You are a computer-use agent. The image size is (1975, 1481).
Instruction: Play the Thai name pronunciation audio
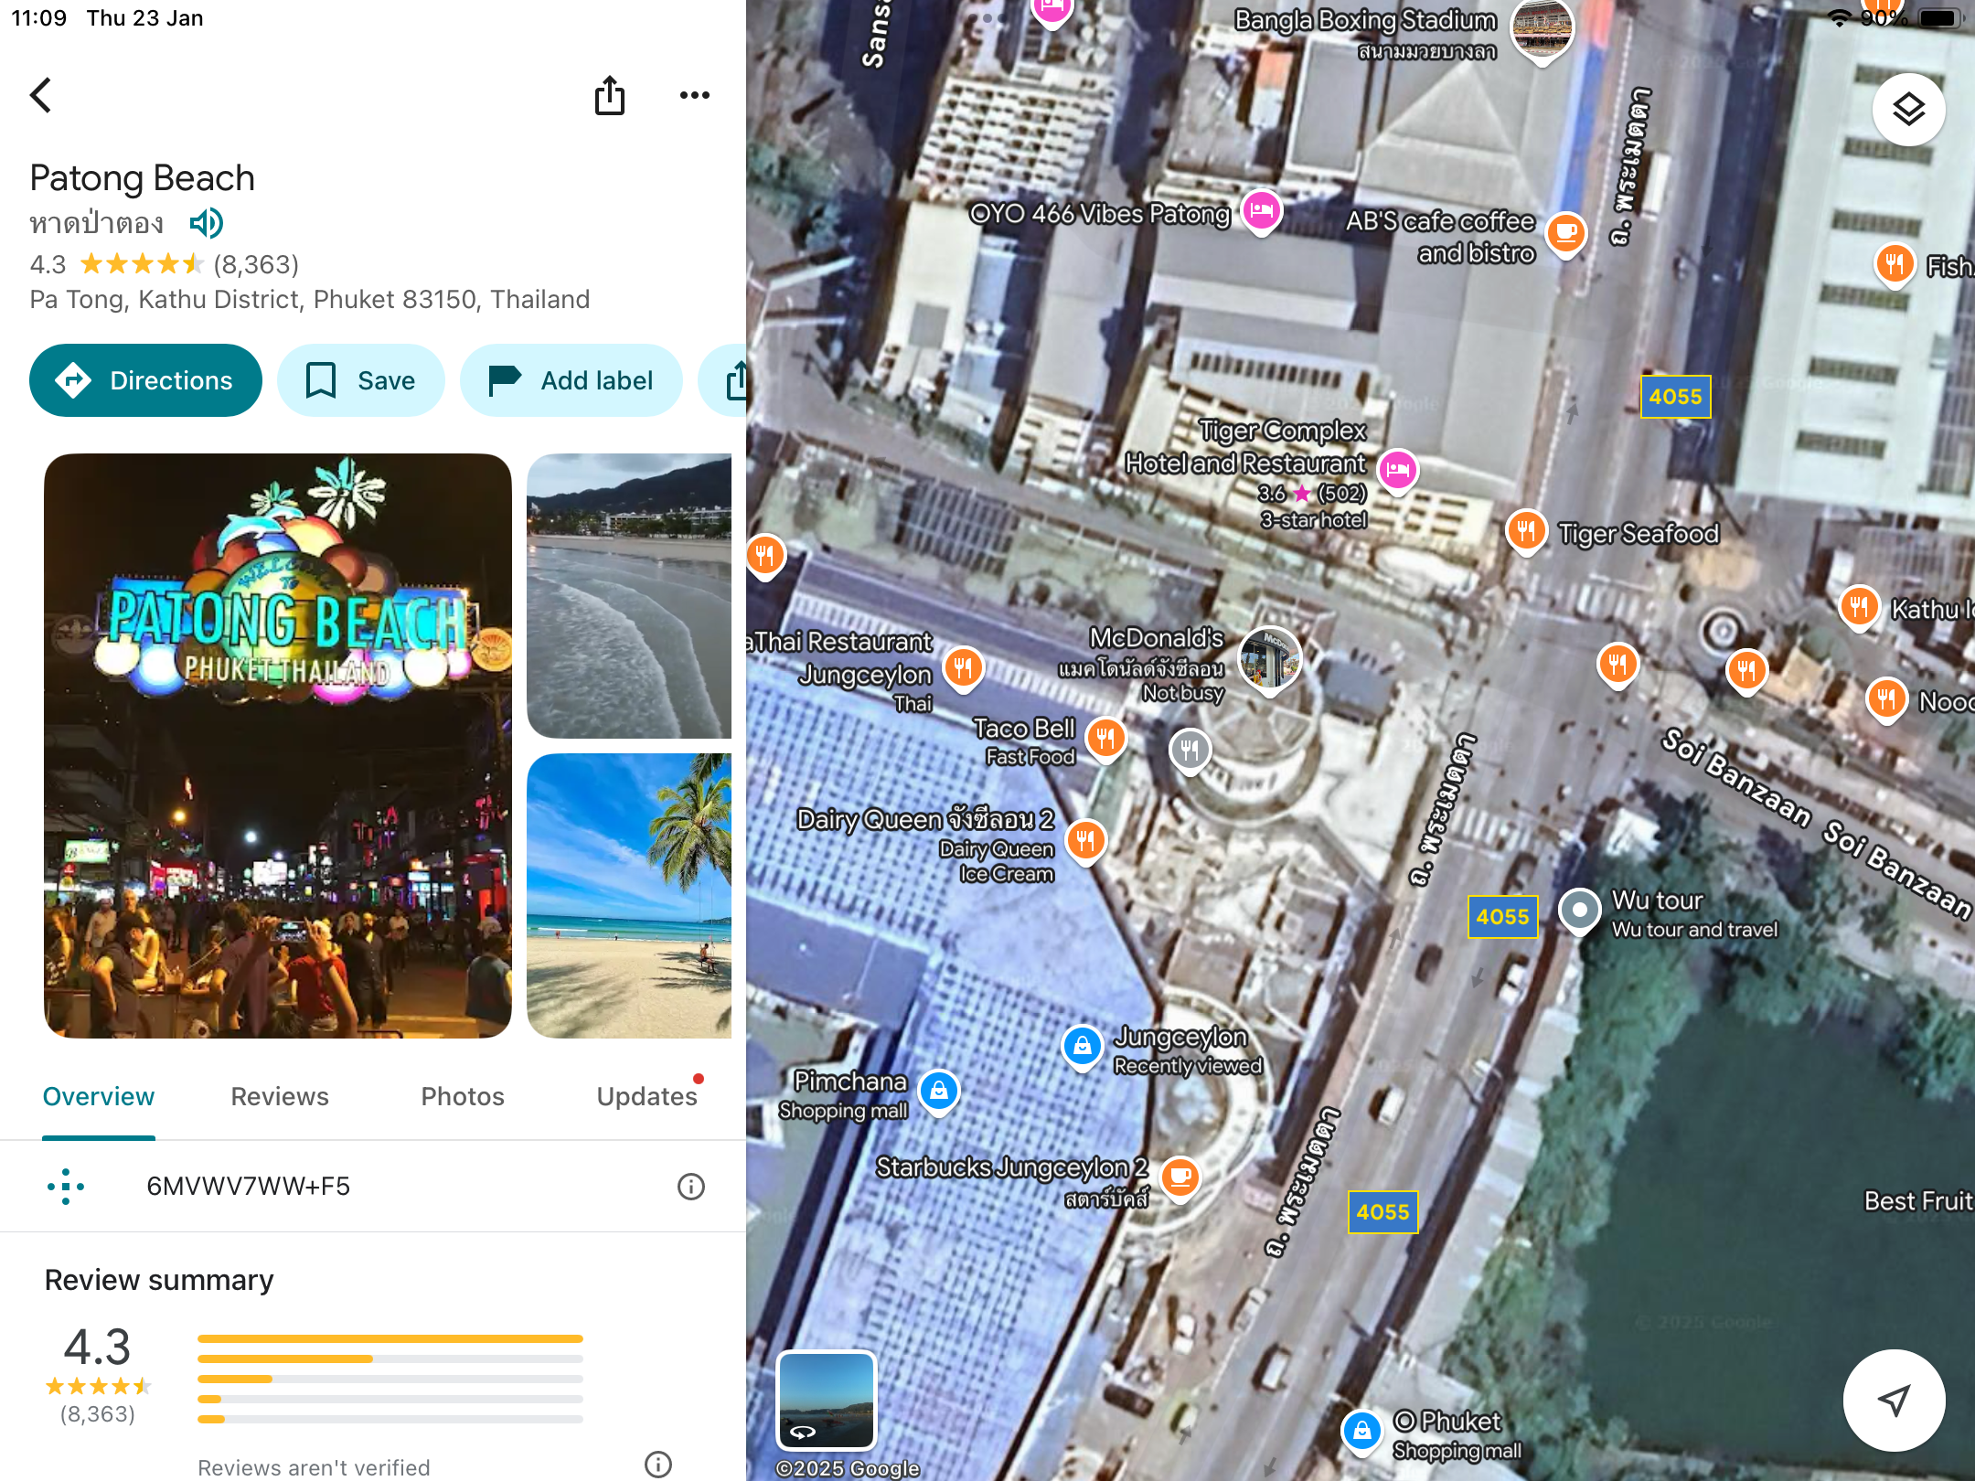pos(207,223)
